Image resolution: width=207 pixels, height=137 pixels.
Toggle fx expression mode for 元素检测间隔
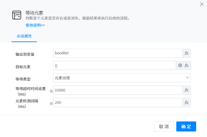click(x=186, y=102)
